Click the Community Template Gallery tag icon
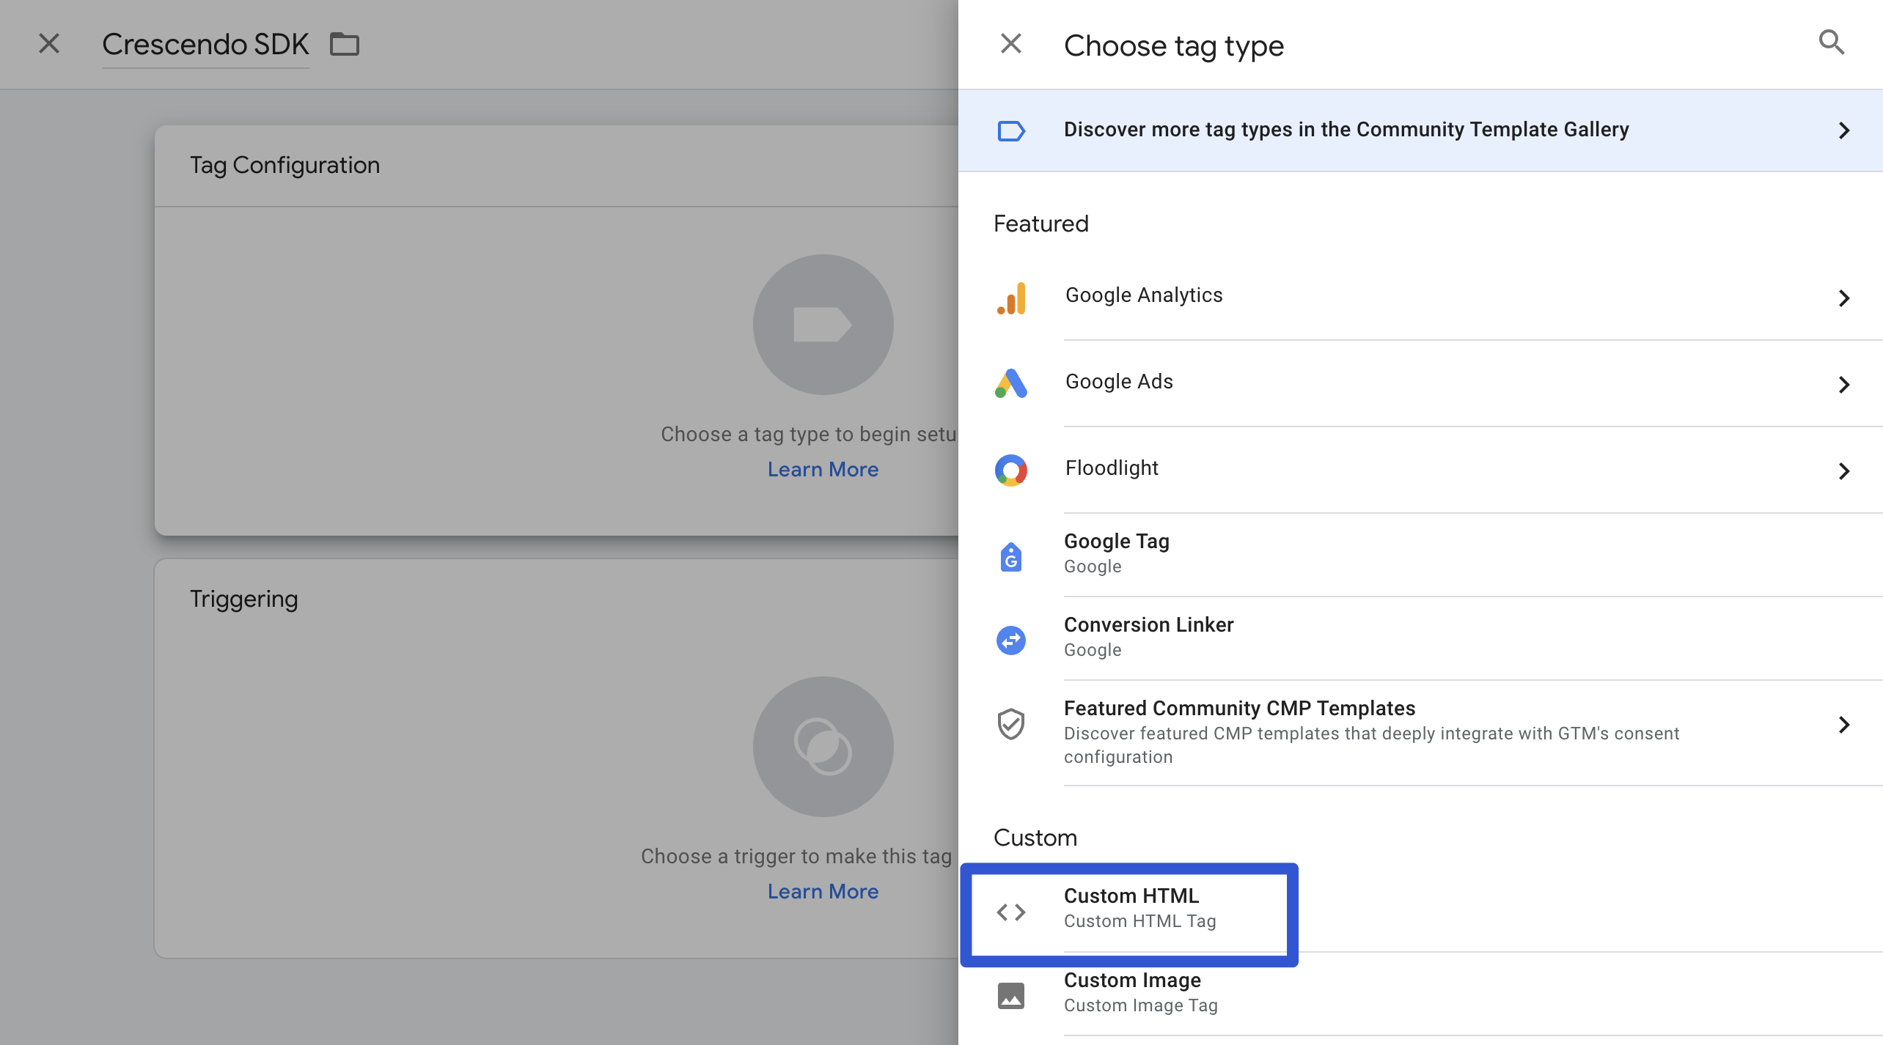Image resolution: width=1883 pixels, height=1045 pixels. click(x=1011, y=130)
